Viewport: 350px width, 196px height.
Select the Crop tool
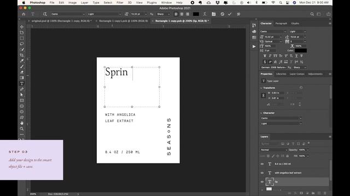[22, 55]
